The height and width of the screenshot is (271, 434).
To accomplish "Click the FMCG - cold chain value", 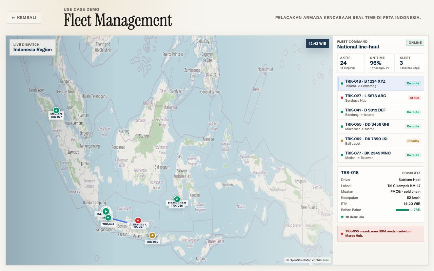I will (405, 192).
